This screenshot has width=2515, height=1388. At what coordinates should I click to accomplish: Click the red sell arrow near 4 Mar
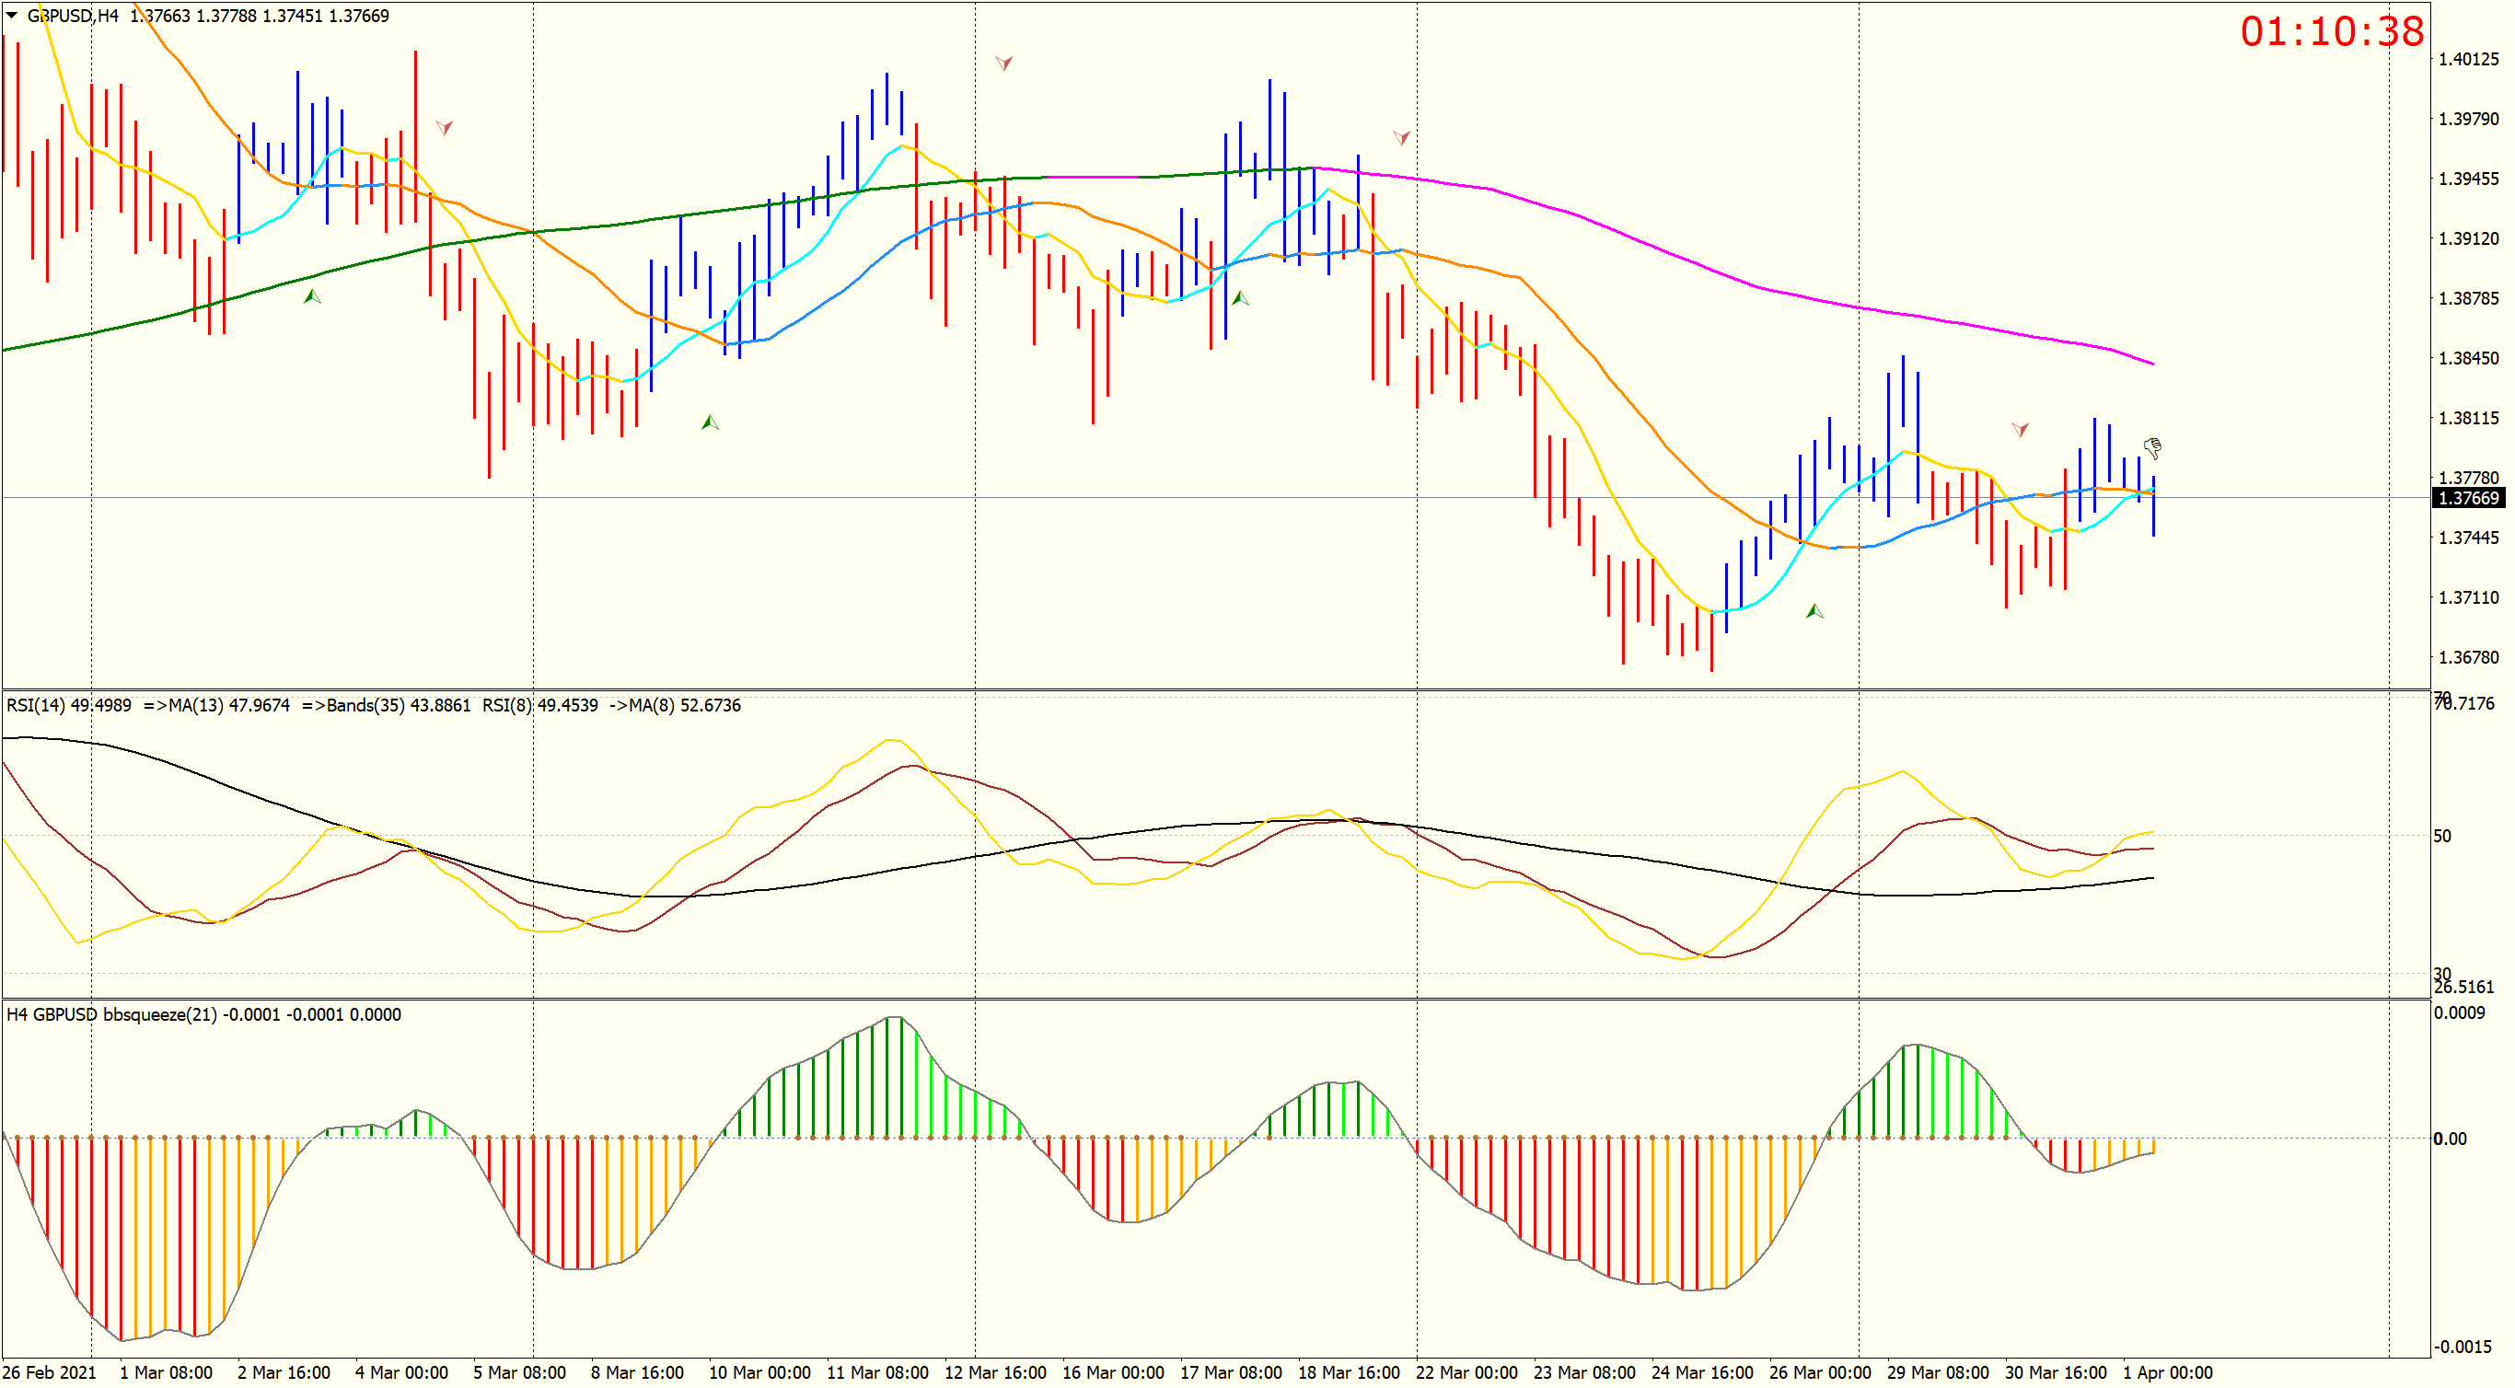445,128
